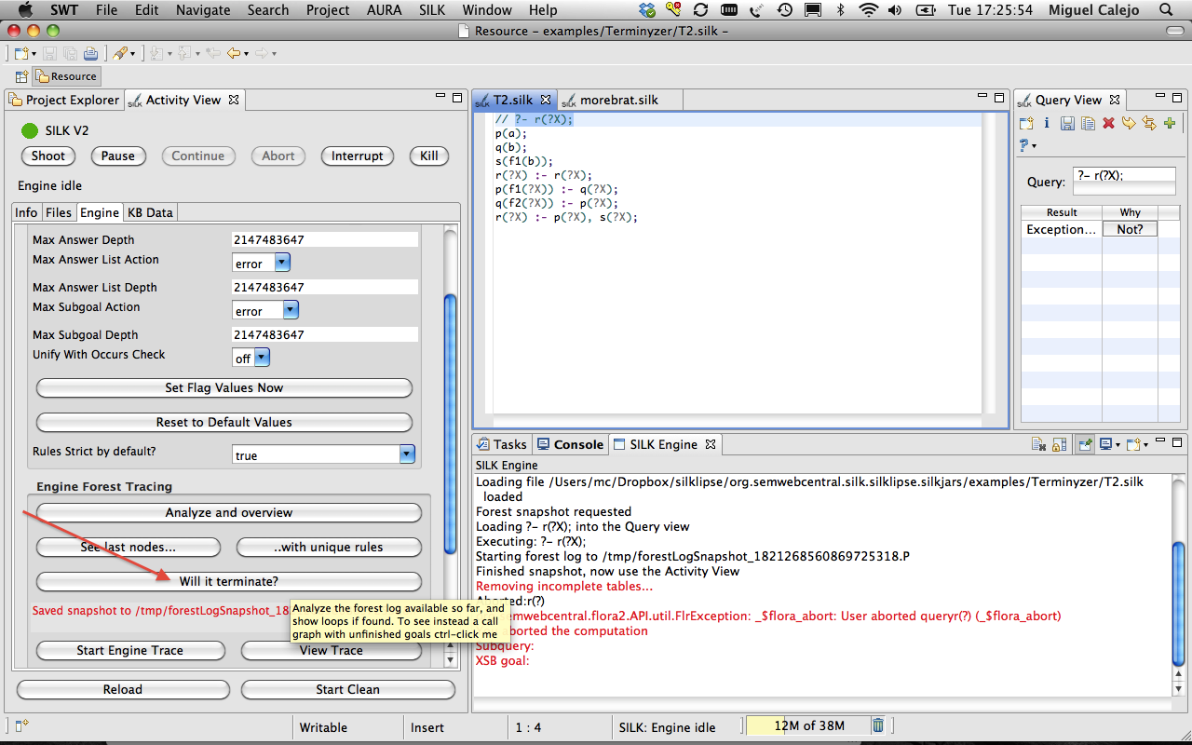Click the blue info icon in Query View
Viewport: 1192px width, 745px height.
[x=1047, y=123]
